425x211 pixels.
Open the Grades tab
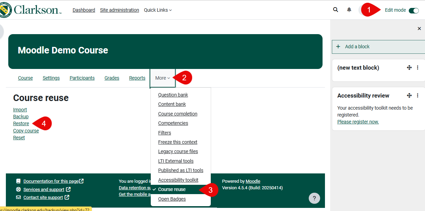tap(112, 78)
